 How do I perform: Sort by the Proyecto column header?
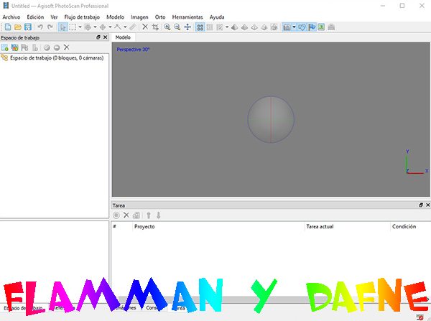(x=218, y=226)
